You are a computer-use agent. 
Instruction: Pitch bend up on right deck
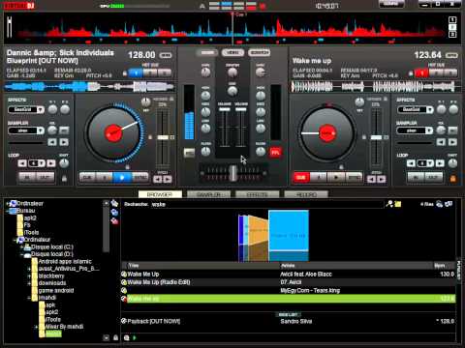pos(382,180)
